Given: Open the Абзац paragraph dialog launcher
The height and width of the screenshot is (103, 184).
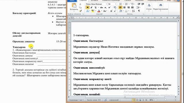Looking at the screenshot, I should 143,14.
